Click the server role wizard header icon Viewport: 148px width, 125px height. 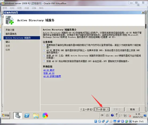pos(10,20)
